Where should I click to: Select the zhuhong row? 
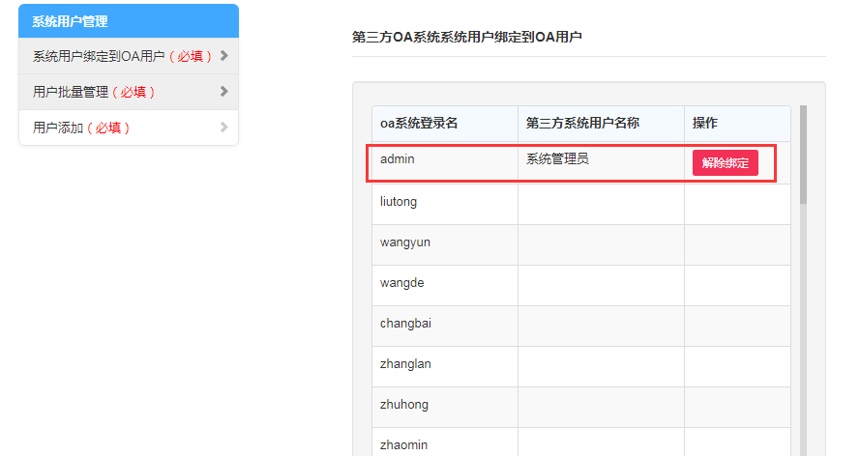tap(404, 405)
